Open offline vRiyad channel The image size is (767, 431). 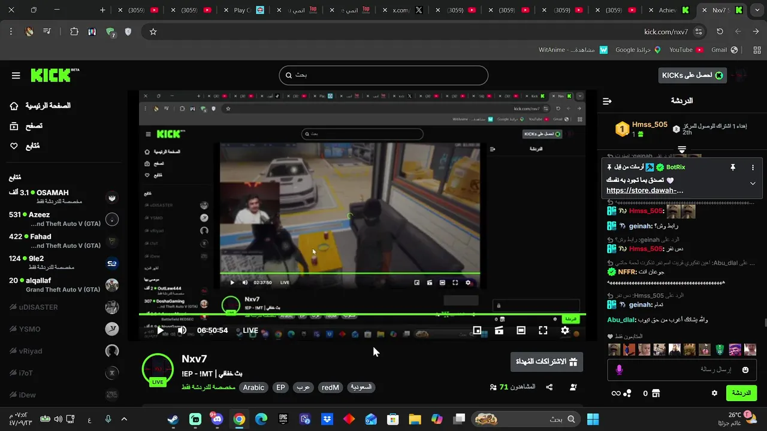[63, 351]
